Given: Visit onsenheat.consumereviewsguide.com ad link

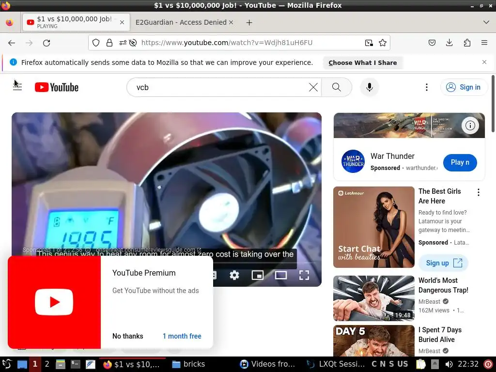Looking at the screenshot, I should [148, 249].
